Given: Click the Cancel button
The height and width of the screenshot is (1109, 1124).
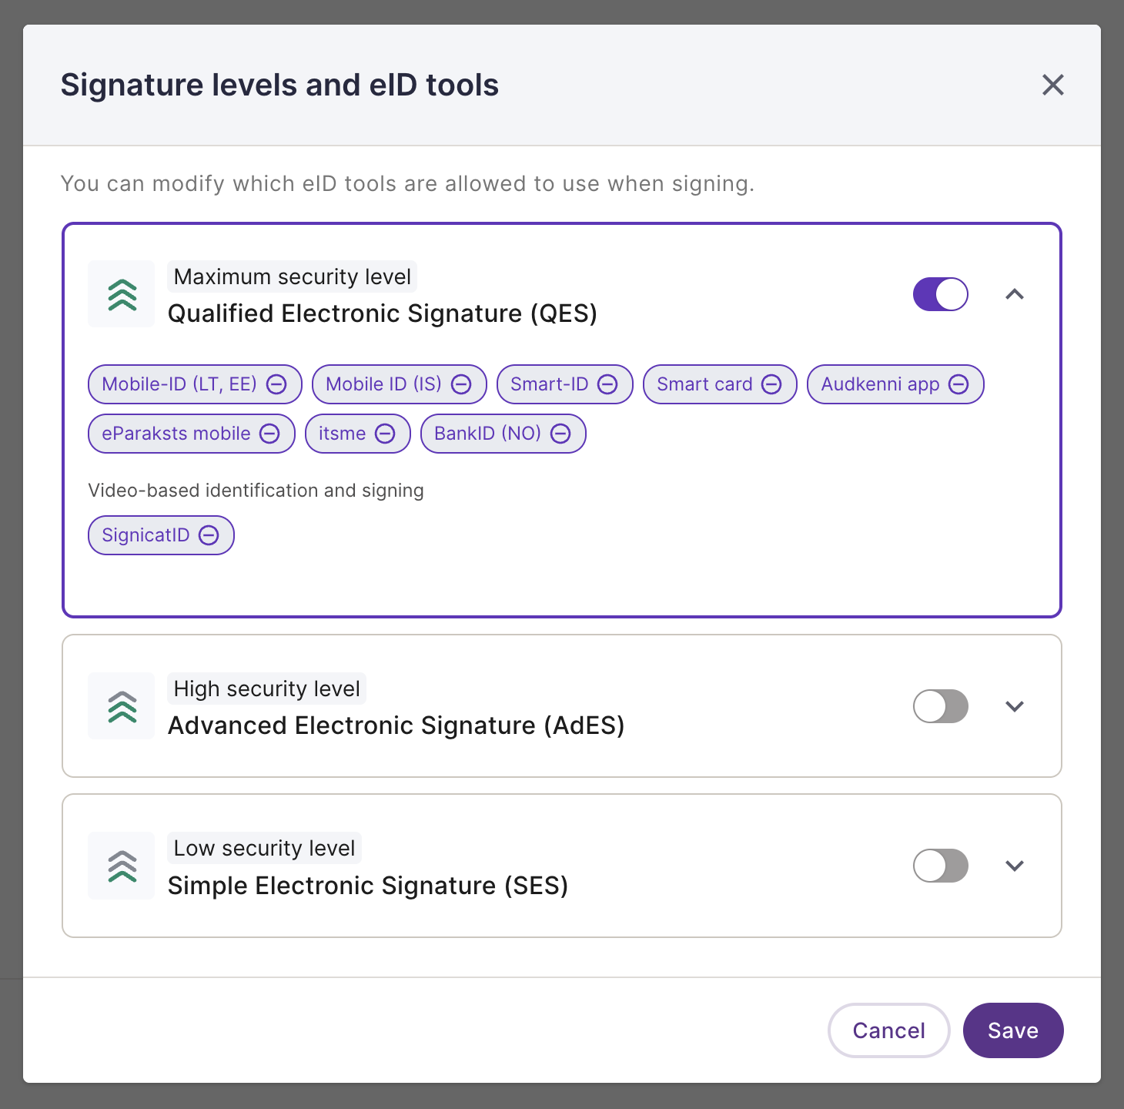Looking at the screenshot, I should tap(889, 1030).
